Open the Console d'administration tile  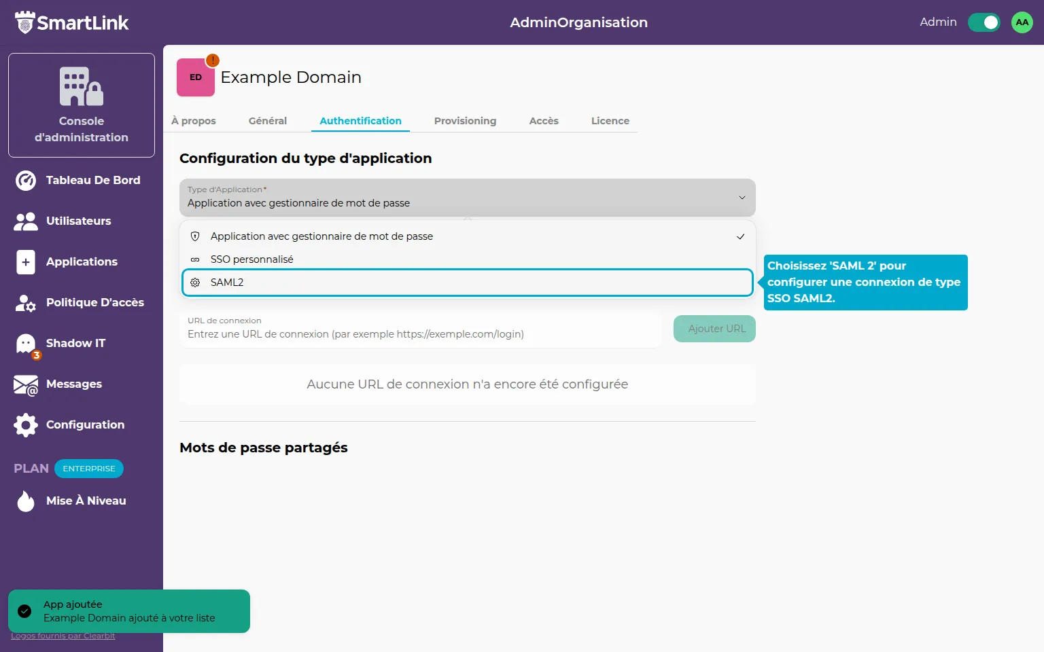point(82,105)
